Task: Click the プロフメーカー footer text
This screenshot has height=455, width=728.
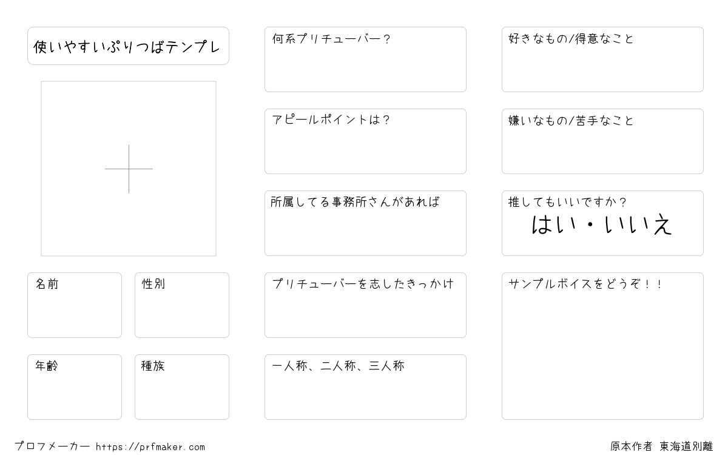Action: [52, 447]
